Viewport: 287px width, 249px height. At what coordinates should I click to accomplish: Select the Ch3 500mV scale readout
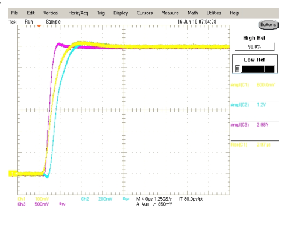coord(33,204)
